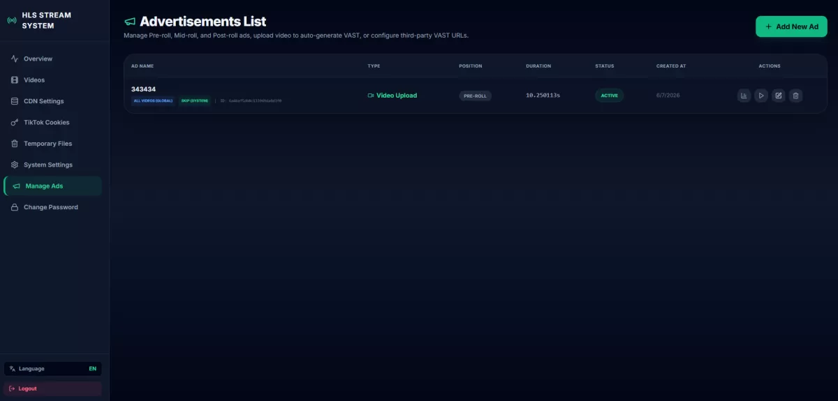This screenshot has height=401, width=838.
Task: Open the Overview sidebar page
Action: [x=53, y=59]
